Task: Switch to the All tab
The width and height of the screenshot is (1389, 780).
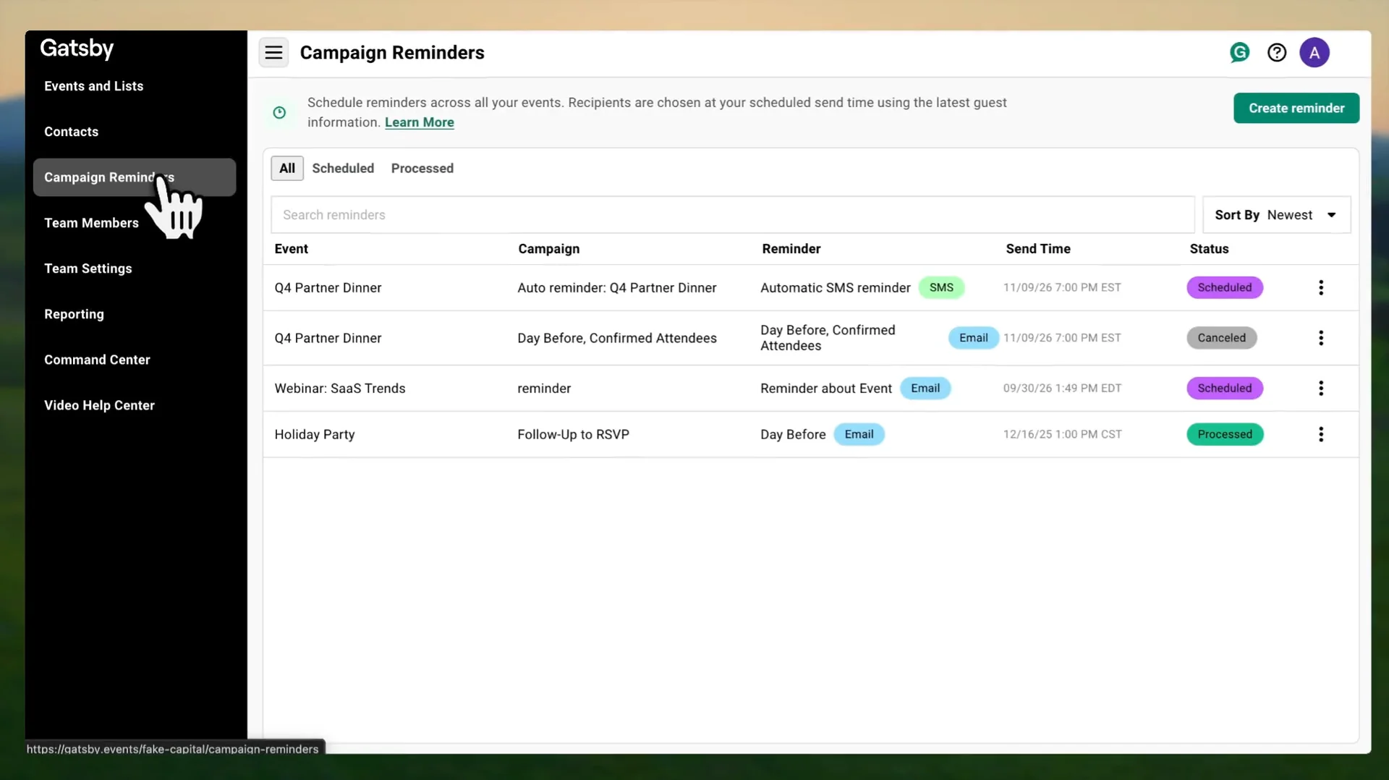Action: (287, 168)
